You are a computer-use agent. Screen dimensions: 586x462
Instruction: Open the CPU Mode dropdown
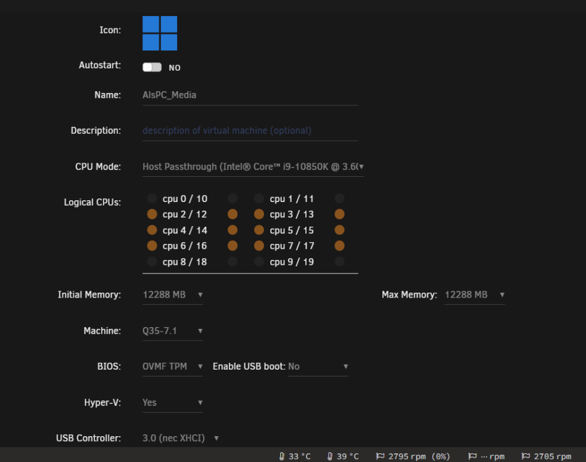(253, 166)
